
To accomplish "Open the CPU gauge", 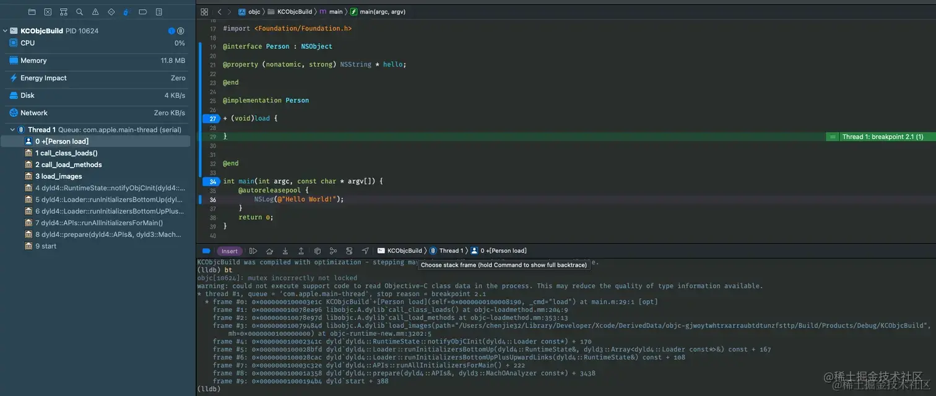I will [97, 43].
